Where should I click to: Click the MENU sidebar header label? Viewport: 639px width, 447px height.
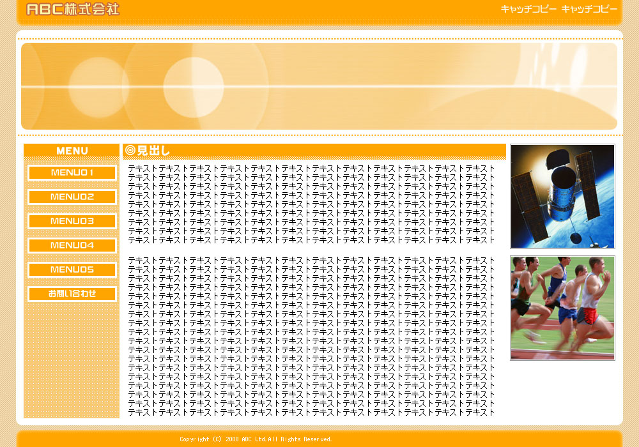pyautogui.click(x=72, y=151)
